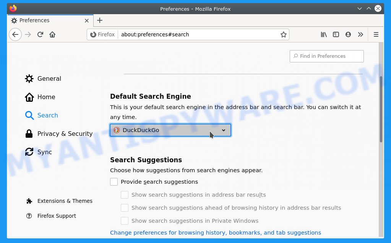This screenshot has height=243, width=391.
Task: Open the Sync preferences category
Action: point(38,152)
